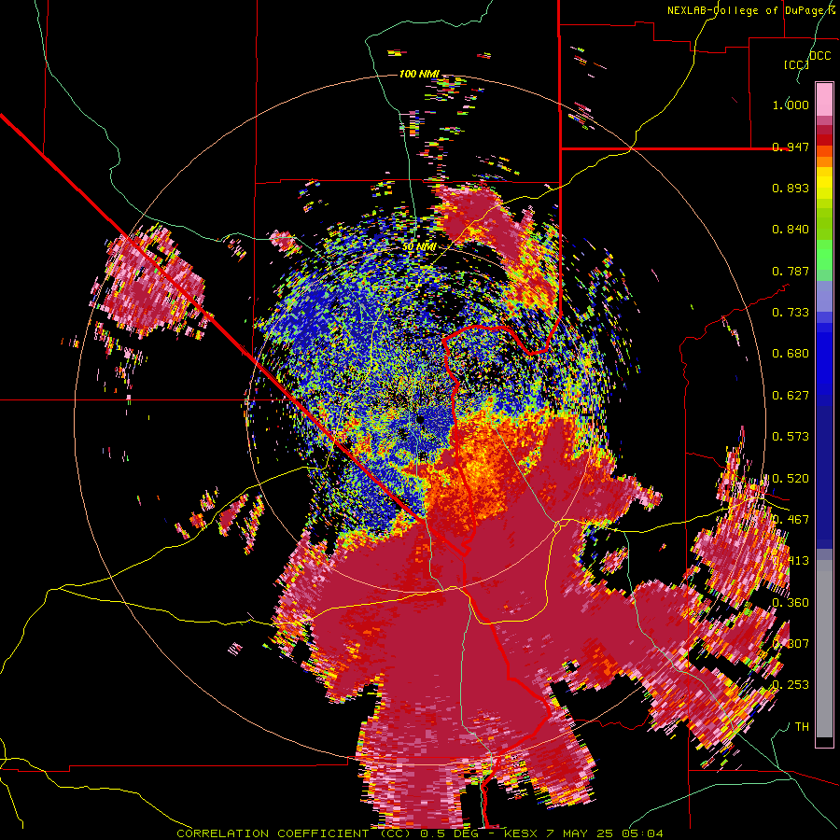Click the 0.680 legend value

tap(791, 354)
